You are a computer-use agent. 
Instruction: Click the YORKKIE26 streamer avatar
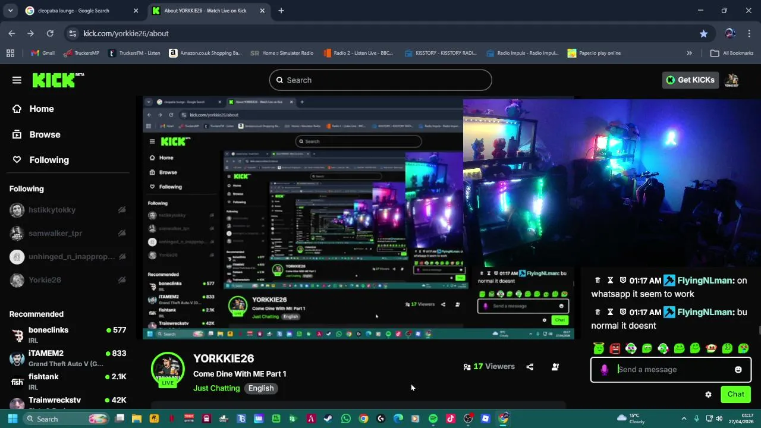click(168, 370)
